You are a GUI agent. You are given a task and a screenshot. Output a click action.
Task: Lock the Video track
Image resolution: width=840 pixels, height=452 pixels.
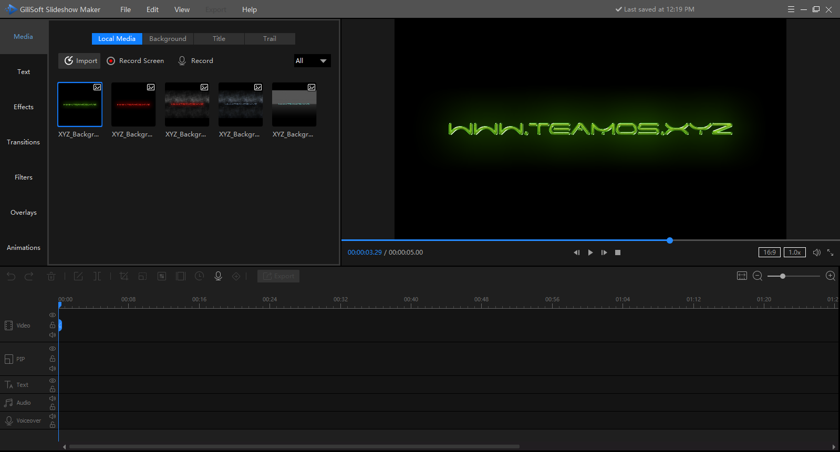(x=53, y=325)
